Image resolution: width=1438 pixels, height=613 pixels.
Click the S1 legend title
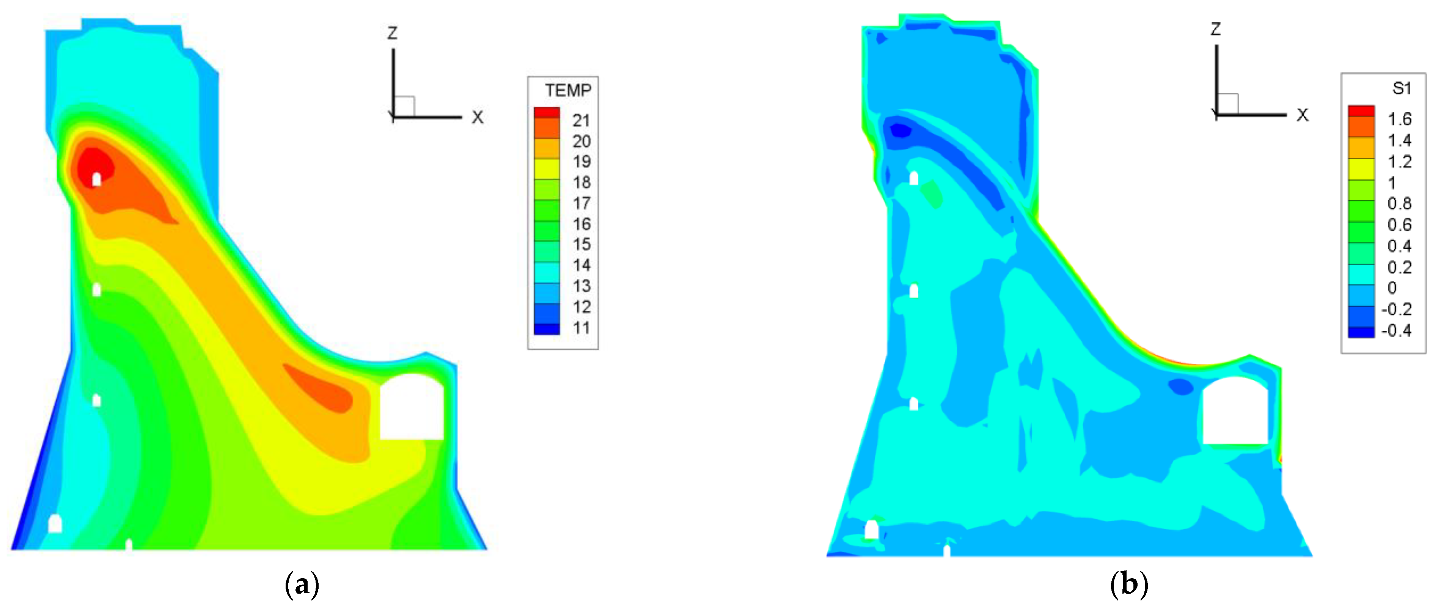(x=1401, y=88)
